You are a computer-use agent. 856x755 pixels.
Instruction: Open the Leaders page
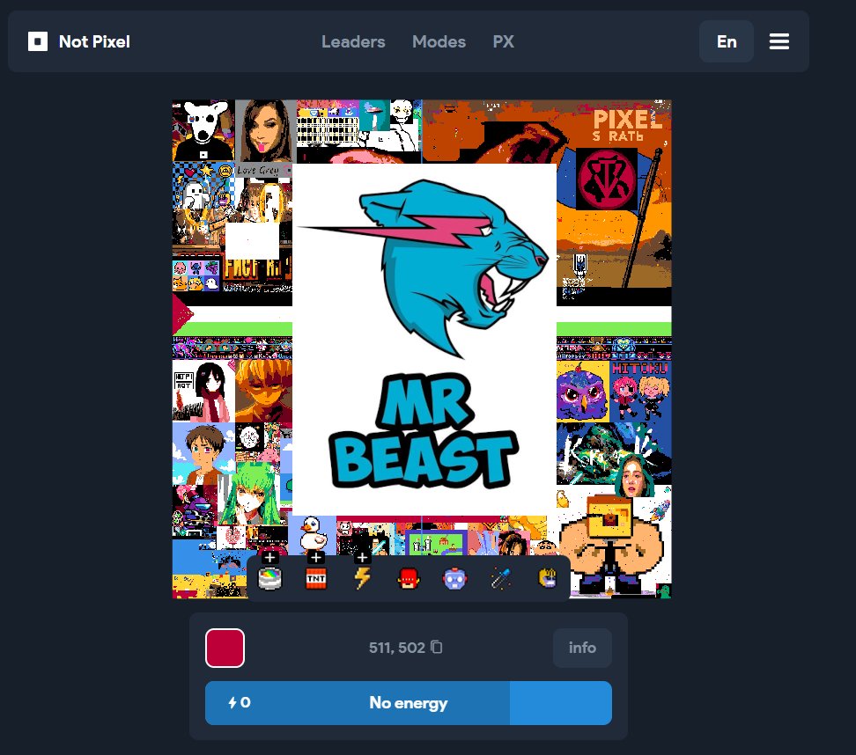tap(353, 41)
